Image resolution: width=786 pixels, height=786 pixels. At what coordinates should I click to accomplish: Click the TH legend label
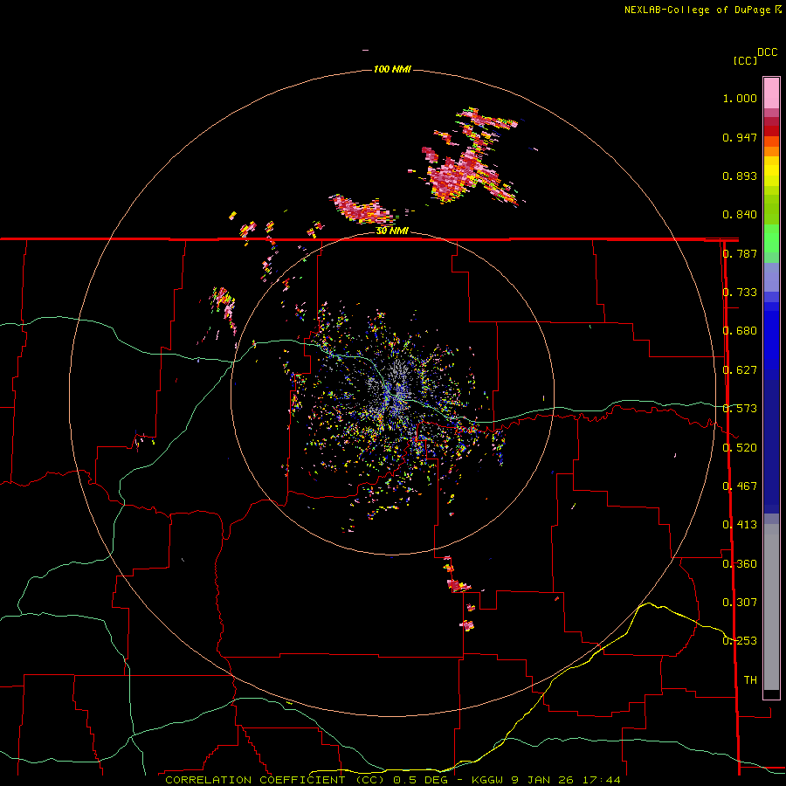(x=750, y=680)
